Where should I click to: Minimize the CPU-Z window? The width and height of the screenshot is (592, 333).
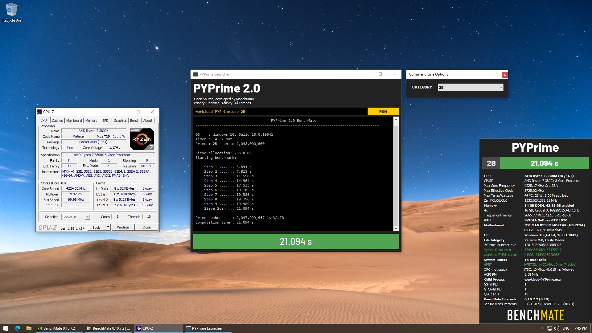coord(124,112)
